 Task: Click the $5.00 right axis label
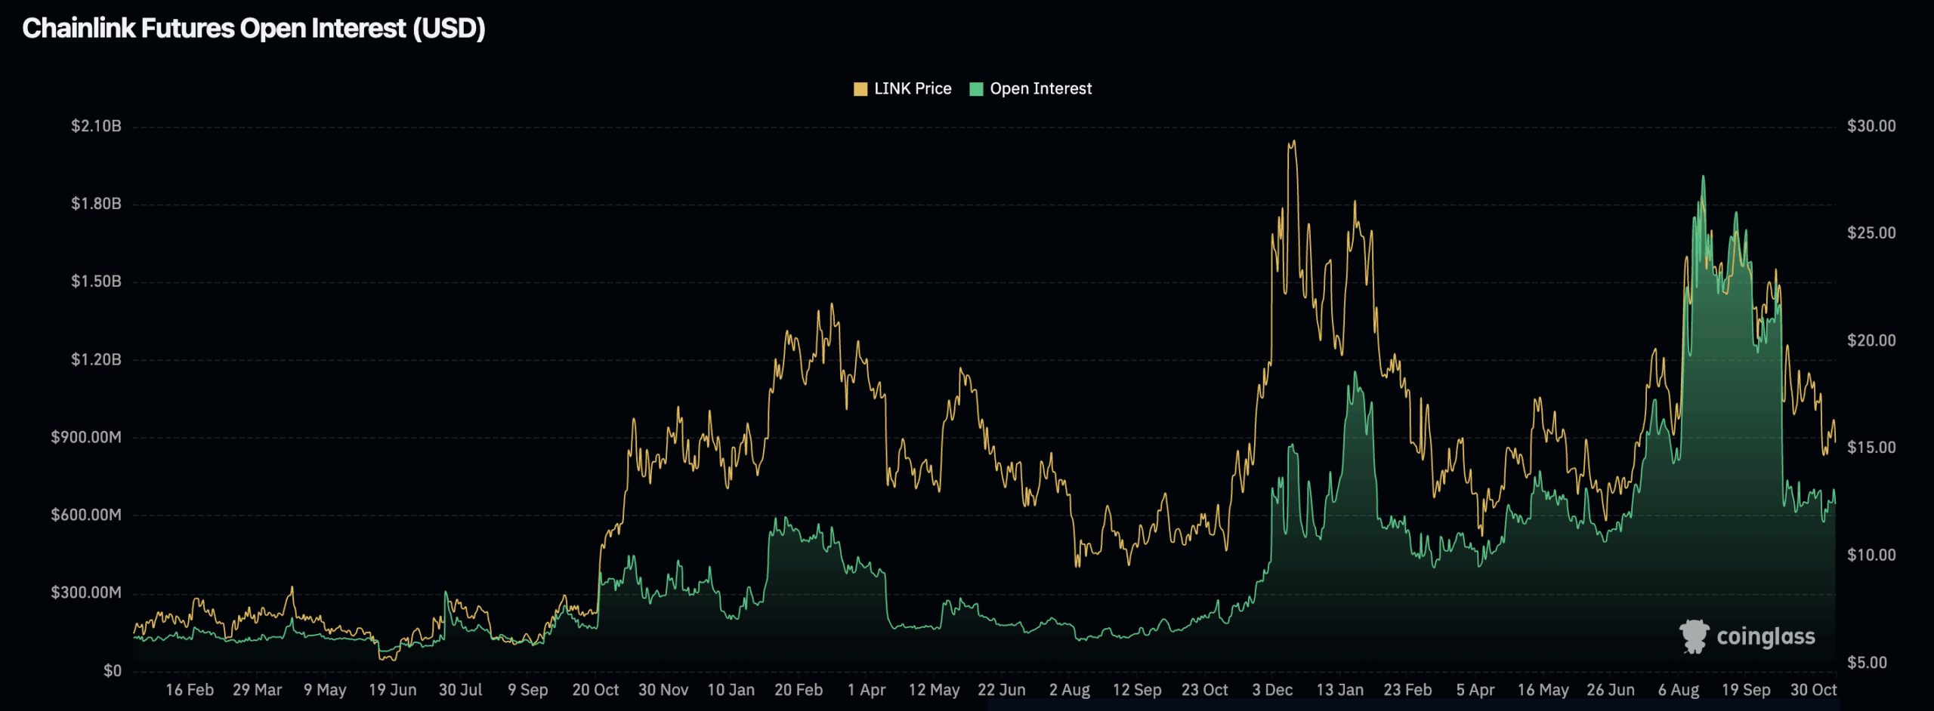pyautogui.click(x=1867, y=663)
